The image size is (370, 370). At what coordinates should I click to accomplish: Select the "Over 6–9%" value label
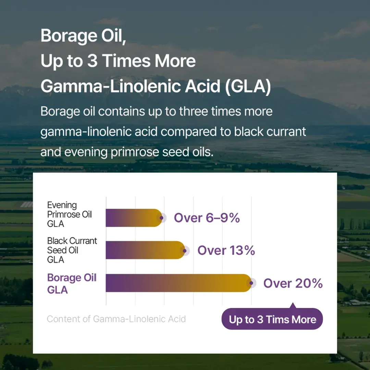pos(207,218)
